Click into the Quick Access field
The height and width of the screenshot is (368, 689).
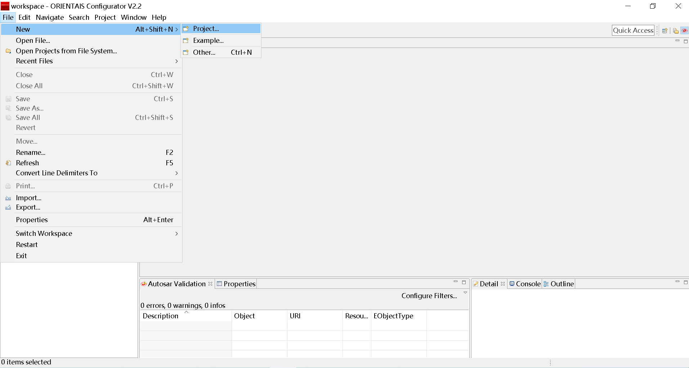633,31
